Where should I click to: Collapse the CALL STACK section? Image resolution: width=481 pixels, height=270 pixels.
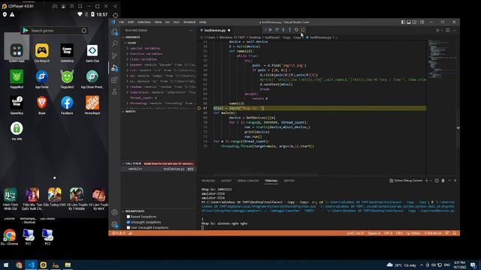(x=133, y=163)
